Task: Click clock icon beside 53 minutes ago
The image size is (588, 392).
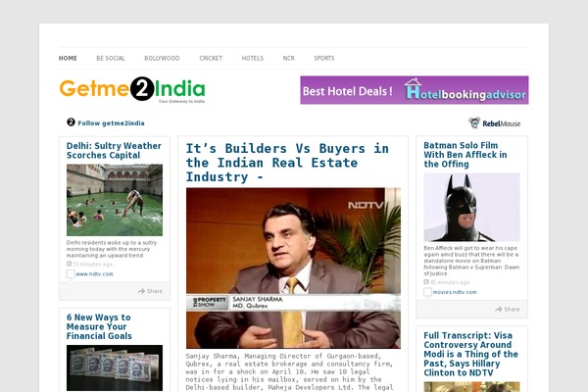Action: point(69,264)
